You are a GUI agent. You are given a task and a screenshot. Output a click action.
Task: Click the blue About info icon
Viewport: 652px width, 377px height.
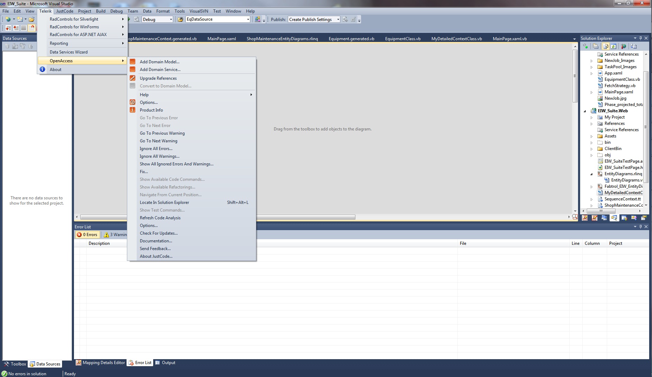click(x=42, y=69)
